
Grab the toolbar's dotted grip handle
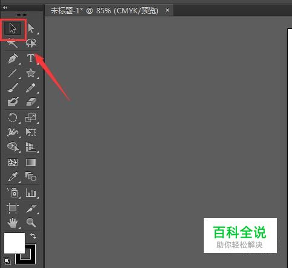coord(22,15)
